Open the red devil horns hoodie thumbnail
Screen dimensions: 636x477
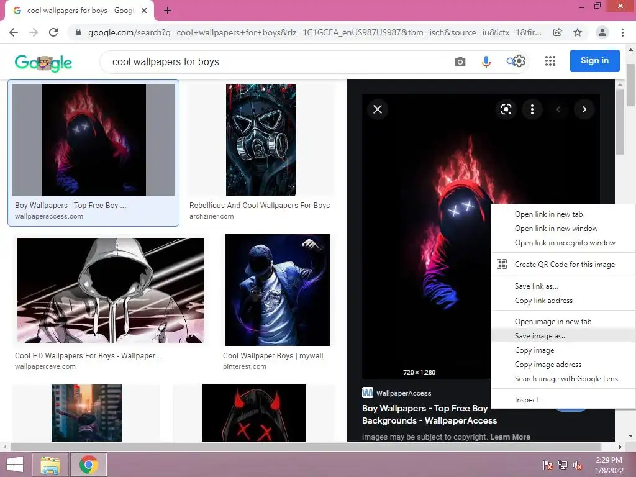tap(254, 413)
